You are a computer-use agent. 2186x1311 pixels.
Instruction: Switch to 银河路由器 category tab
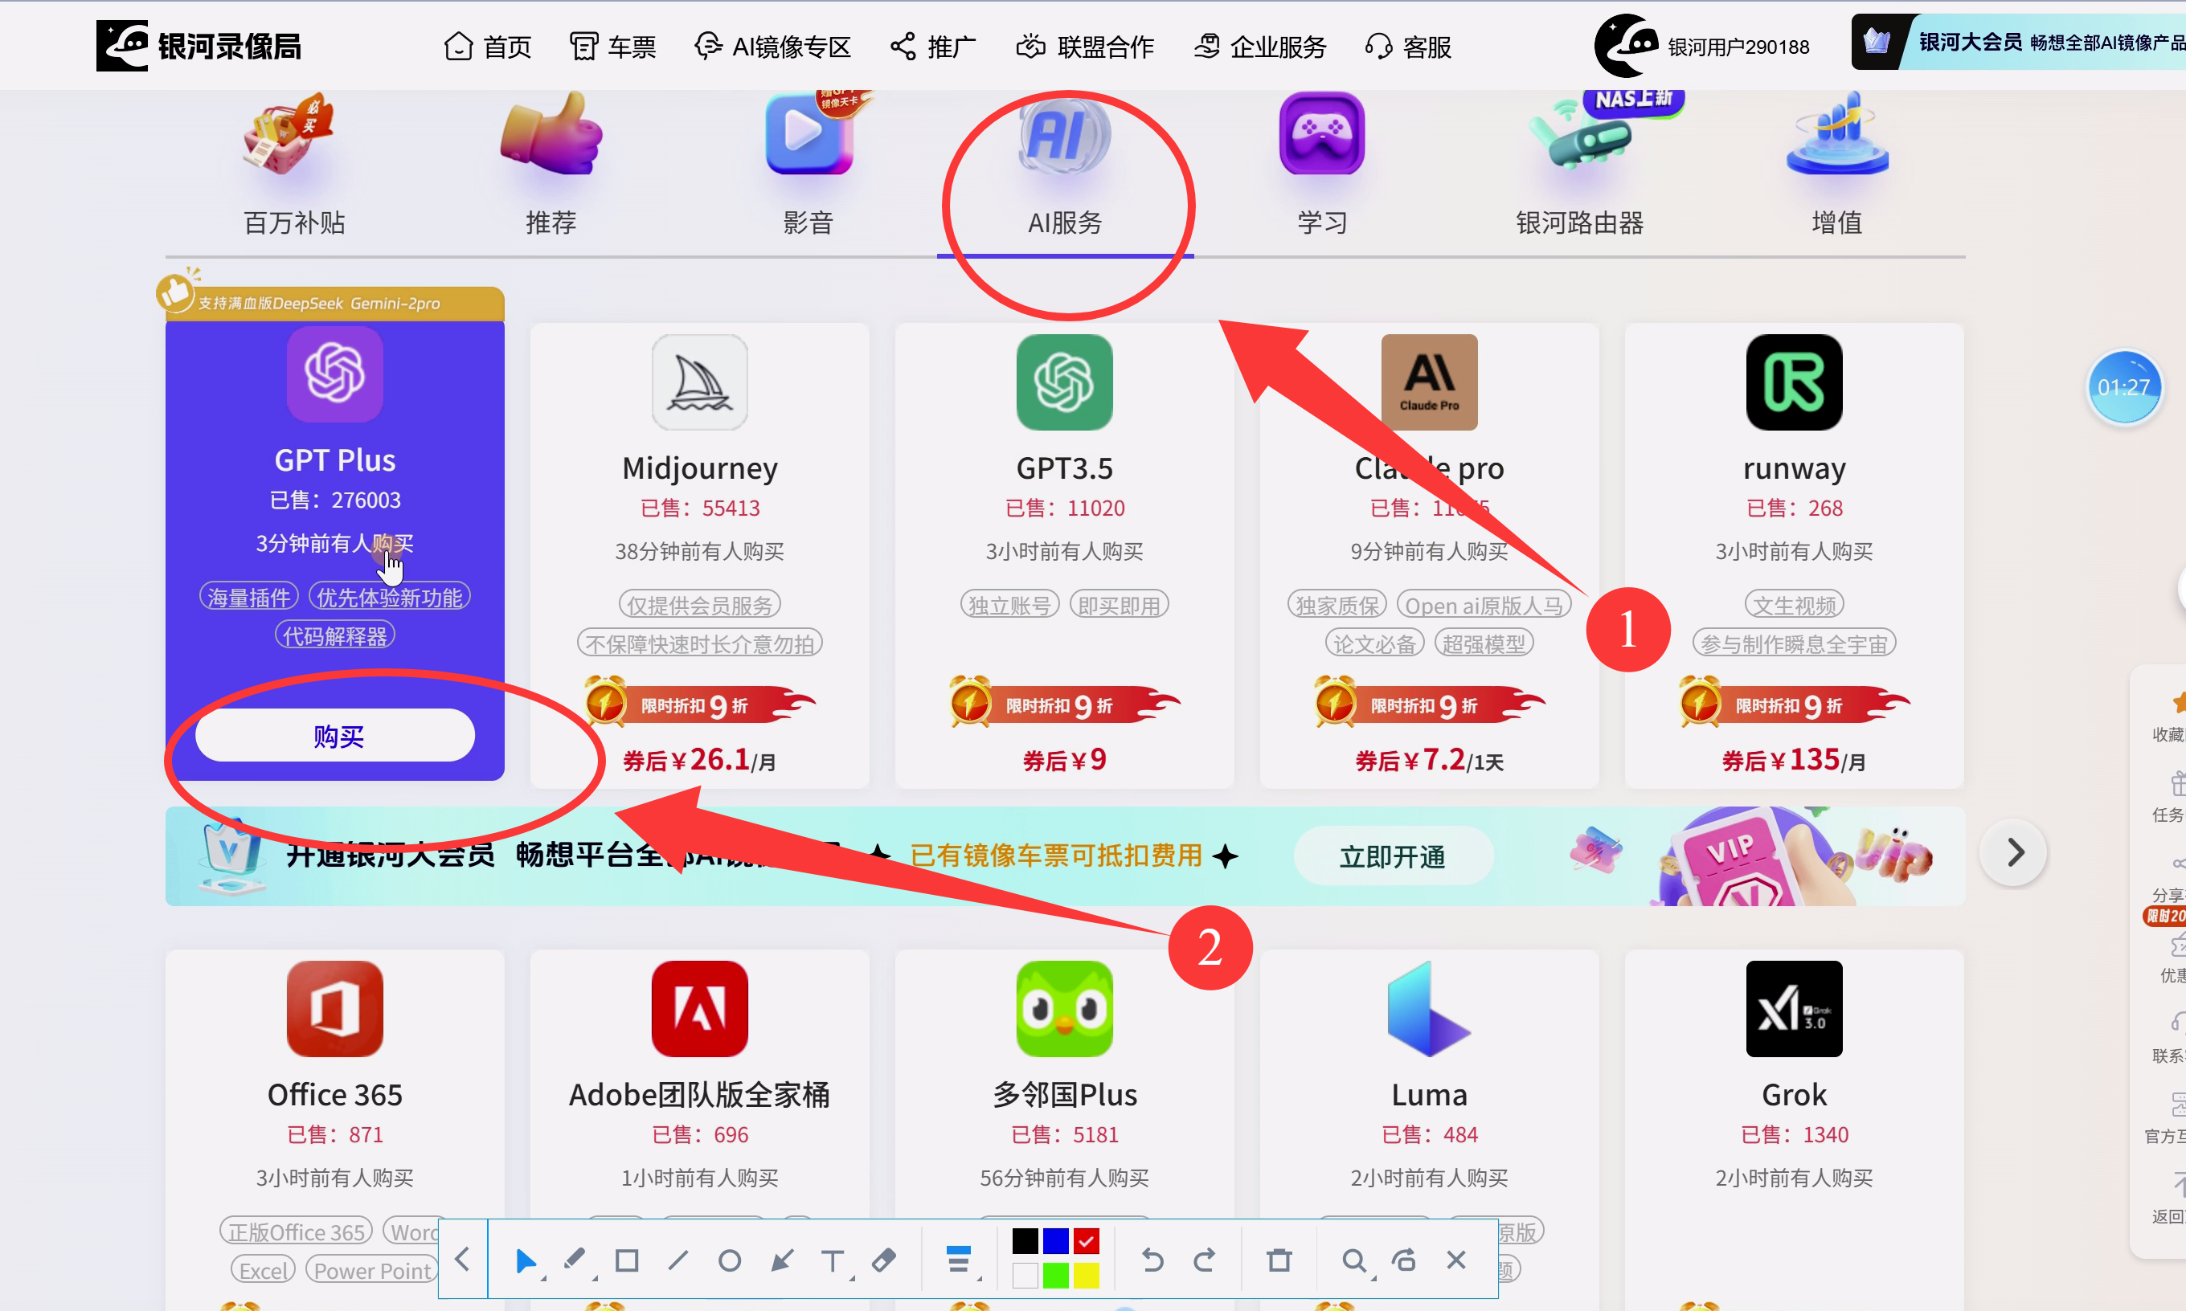tap(1579, 165)
